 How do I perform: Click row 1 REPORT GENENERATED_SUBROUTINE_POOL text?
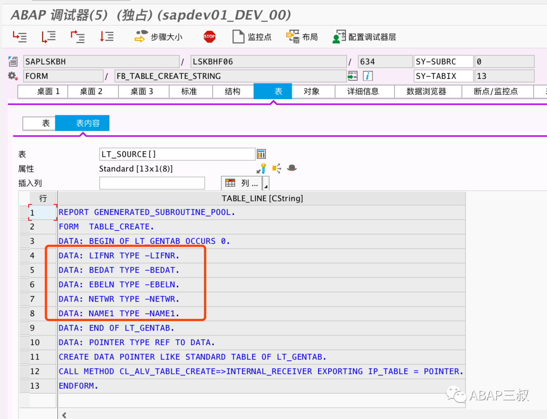coord(147,213)
